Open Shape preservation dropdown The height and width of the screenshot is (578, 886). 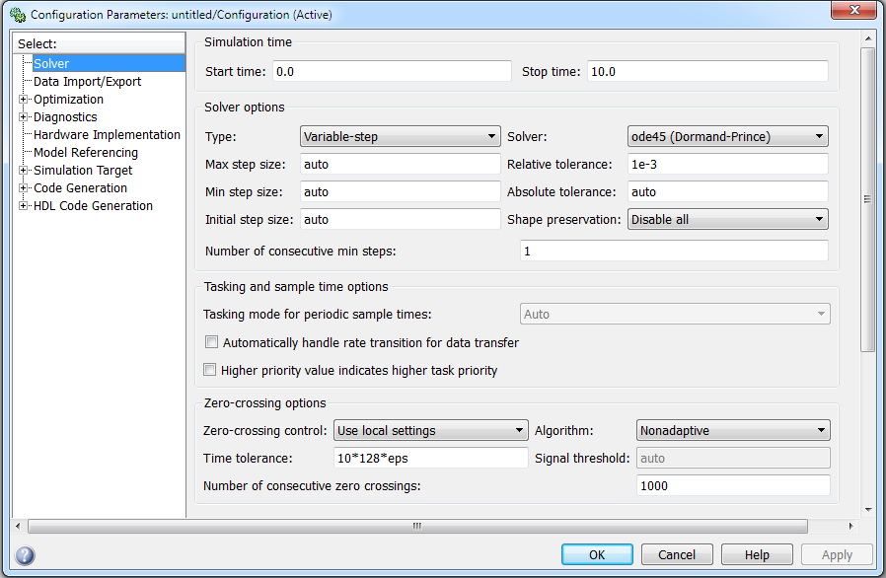(728, 219)
